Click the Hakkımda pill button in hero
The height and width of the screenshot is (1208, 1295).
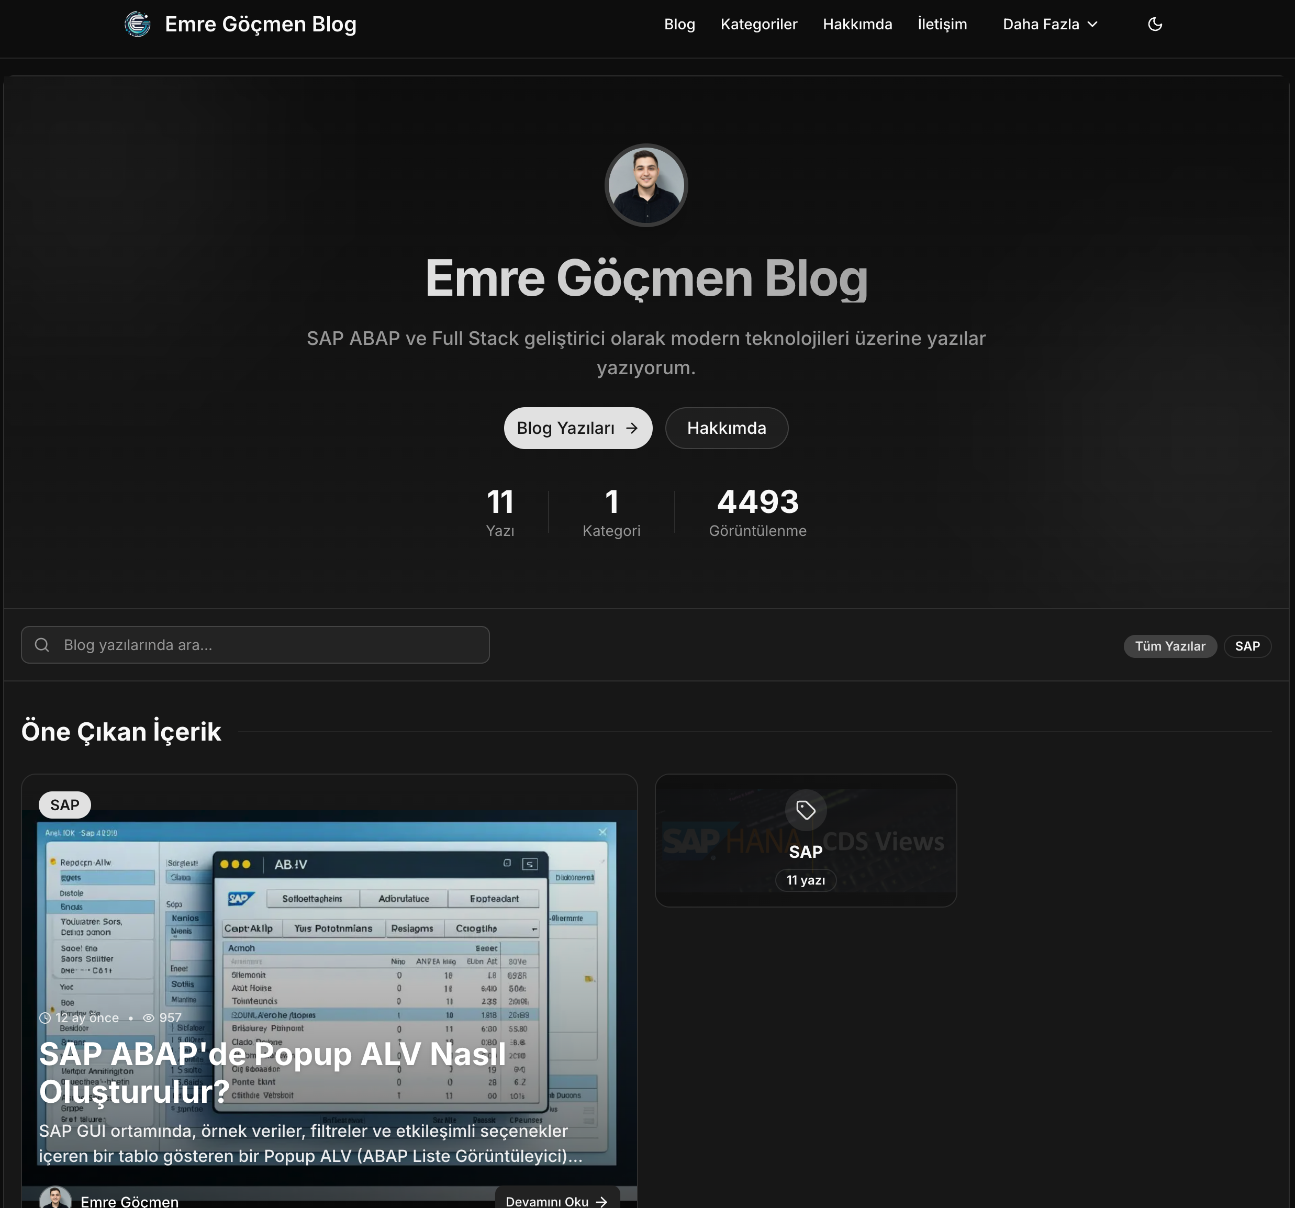[727, 428]
